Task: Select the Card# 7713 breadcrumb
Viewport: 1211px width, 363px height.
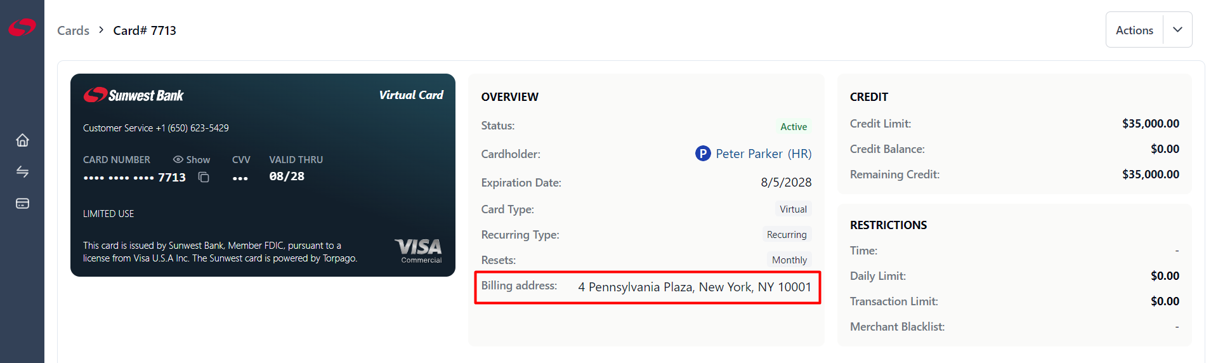Action: [145, 30]
